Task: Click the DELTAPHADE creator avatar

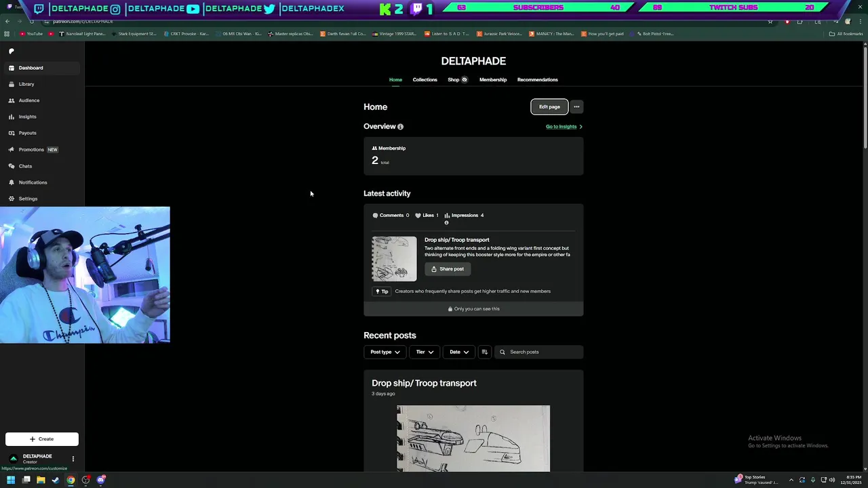Action: coord(14,459)
